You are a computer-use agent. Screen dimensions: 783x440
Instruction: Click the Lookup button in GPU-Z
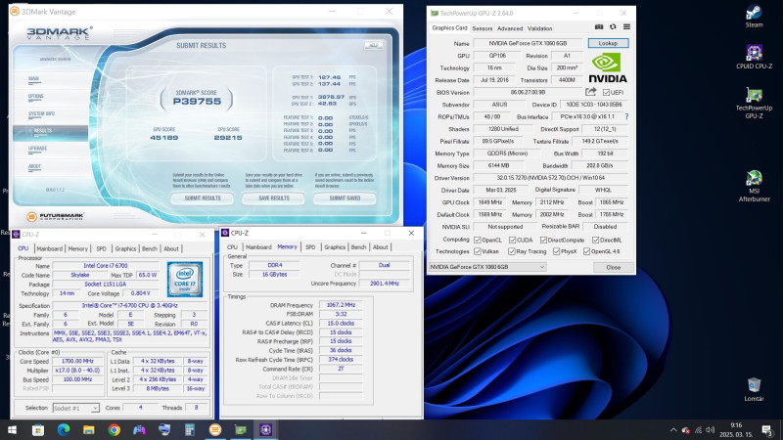tap(608, 43)
